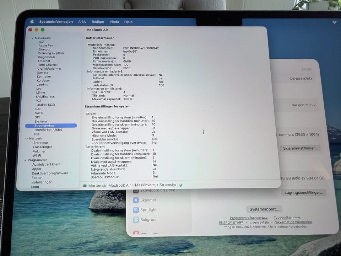Select Fonter under Programvare
This screenshot has height=256, width=341.
pos(36,178)
